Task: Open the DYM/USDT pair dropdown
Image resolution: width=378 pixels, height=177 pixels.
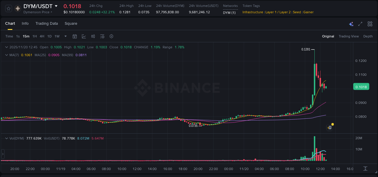Action: (x=57, y=6)
